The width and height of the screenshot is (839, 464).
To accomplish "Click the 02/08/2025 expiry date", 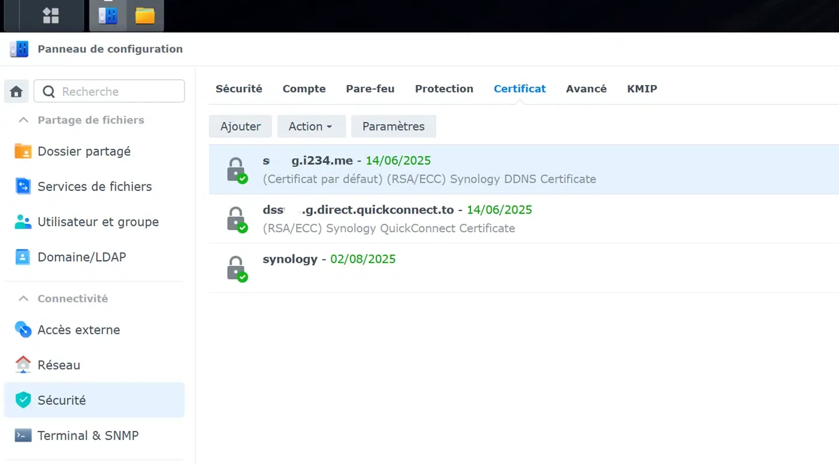I will click(x=363, y=259).
